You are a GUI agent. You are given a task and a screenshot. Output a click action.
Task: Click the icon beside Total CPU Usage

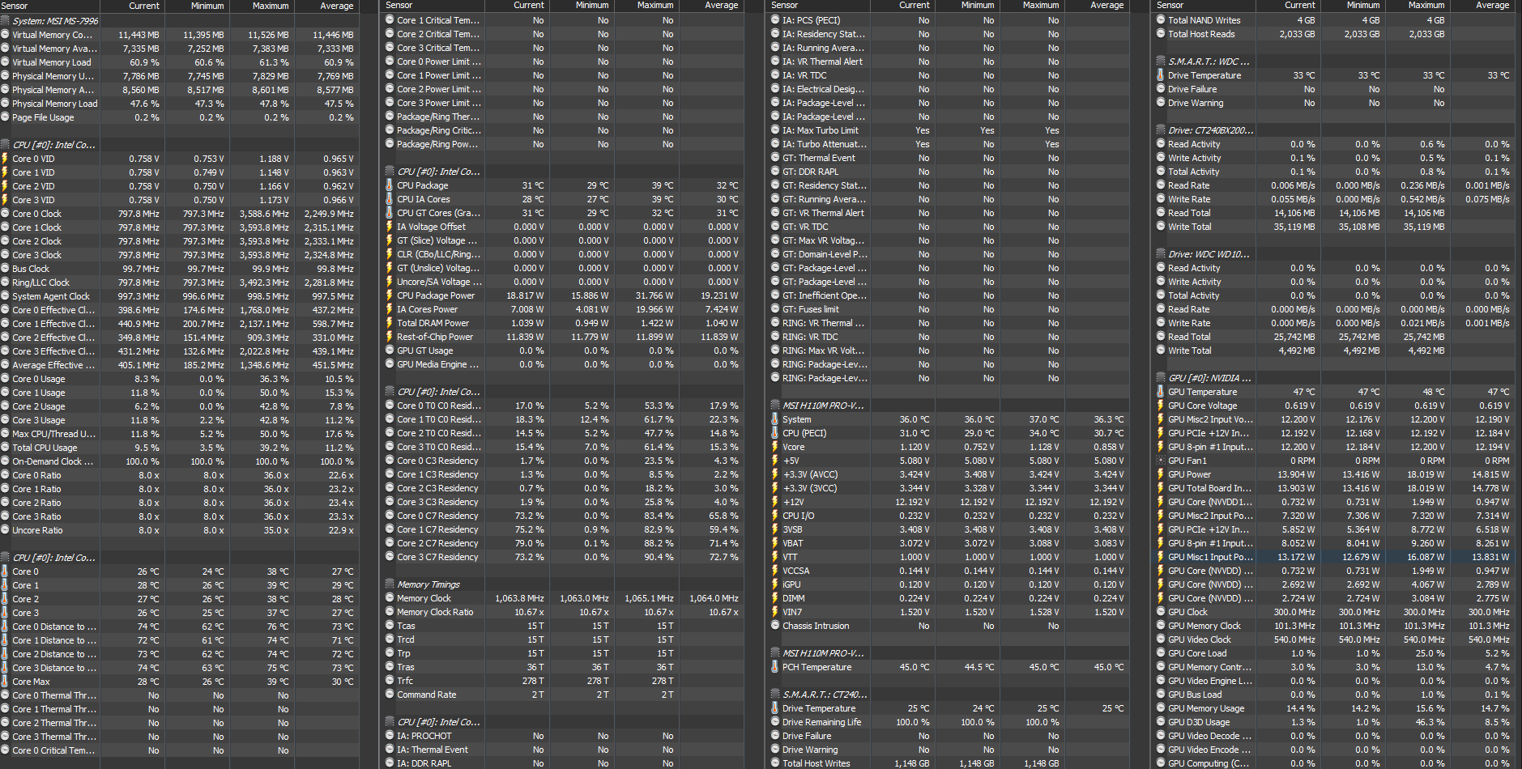point(5,448)
